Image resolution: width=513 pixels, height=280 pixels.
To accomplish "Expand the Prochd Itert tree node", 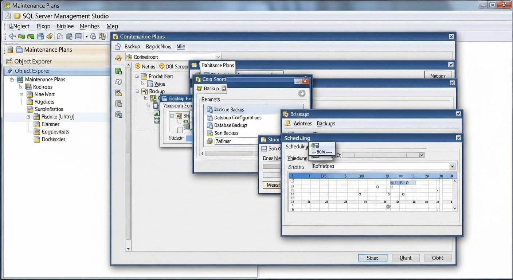I will 137,77.
